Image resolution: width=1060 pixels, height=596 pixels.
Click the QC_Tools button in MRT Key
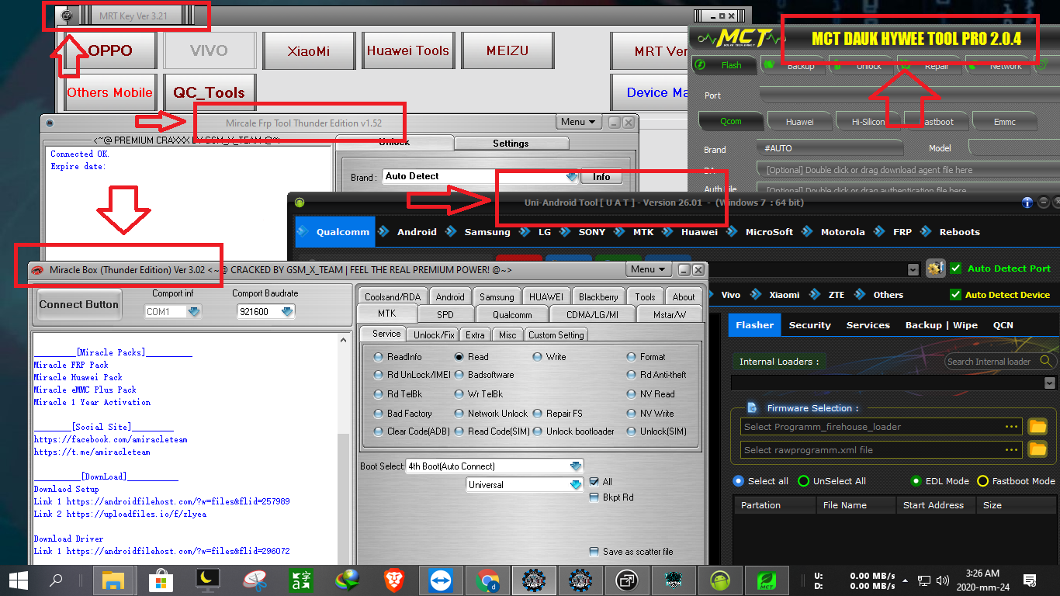(x=210, y=92)
